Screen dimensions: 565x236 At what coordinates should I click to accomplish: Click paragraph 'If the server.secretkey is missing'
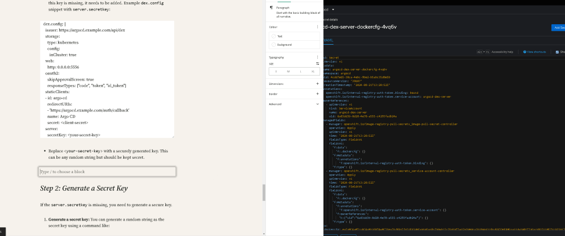pos(106,205)
